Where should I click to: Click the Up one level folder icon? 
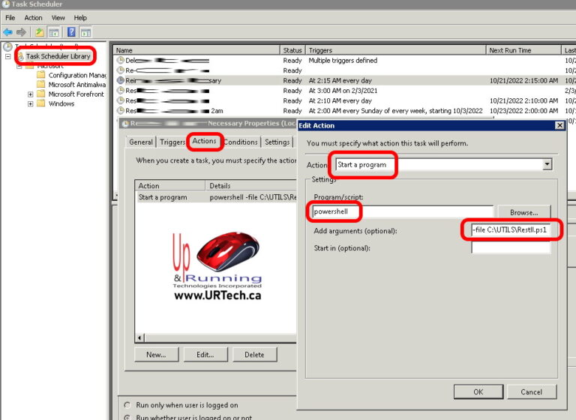click(x=39, y=32)
